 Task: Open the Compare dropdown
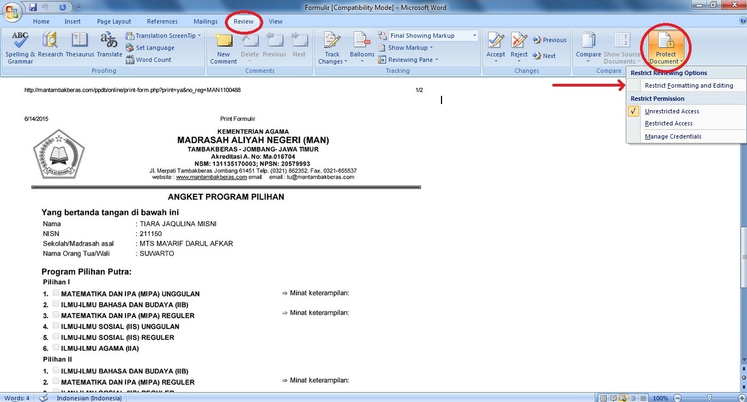(588, 48)
